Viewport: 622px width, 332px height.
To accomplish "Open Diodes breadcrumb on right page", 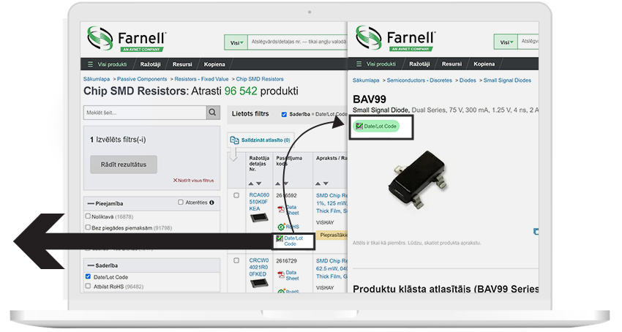I will (x=468, y=80).
